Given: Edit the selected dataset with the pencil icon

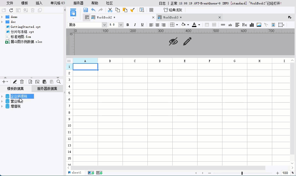Looking at the screenshot, I should tap(15, 82).
